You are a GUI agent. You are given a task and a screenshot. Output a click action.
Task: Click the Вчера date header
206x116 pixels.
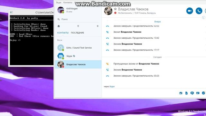pos(157,22)
